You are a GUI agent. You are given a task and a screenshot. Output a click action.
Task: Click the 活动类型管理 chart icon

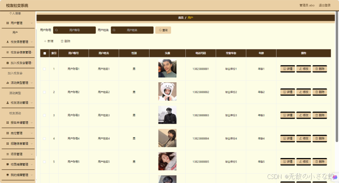8,83
